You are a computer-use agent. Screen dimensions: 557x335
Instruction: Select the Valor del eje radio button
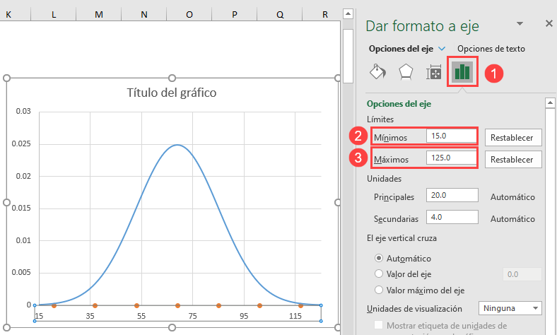pyautogui.click(x=379, y=274)
